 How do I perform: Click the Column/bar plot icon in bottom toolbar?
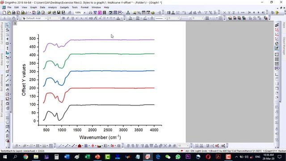coord(80,146)
